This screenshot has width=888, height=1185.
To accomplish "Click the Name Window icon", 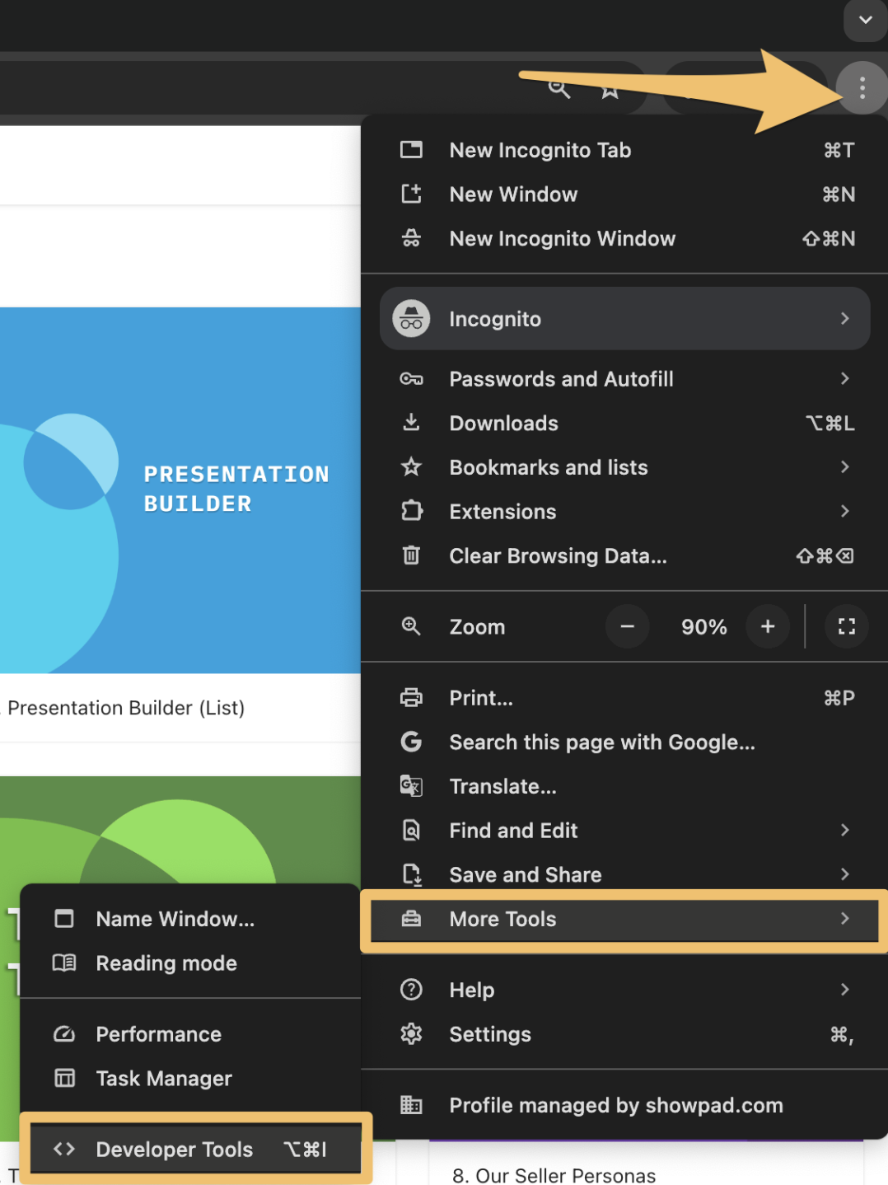I will [64, 918].
